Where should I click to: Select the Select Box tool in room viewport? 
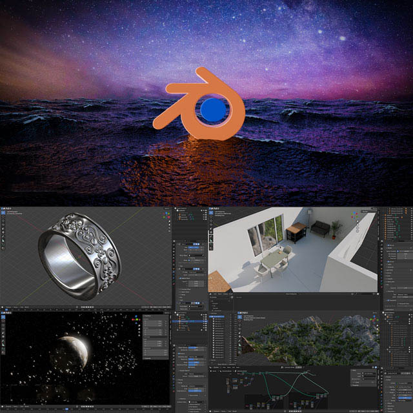point(211,212)
